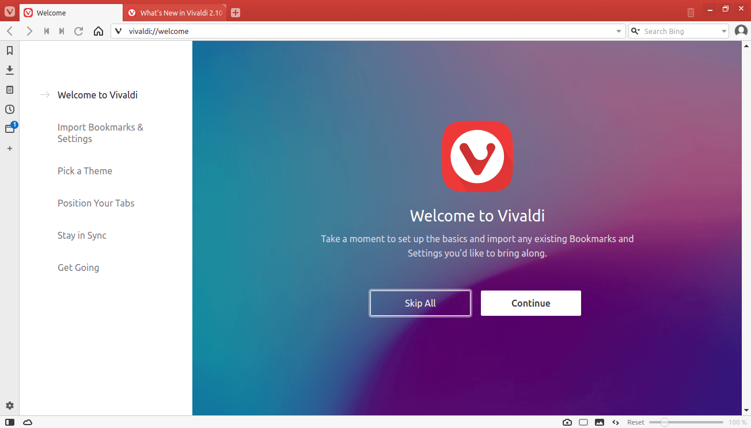Expand the Search Bing field dropdown arrow

(725, 31)
